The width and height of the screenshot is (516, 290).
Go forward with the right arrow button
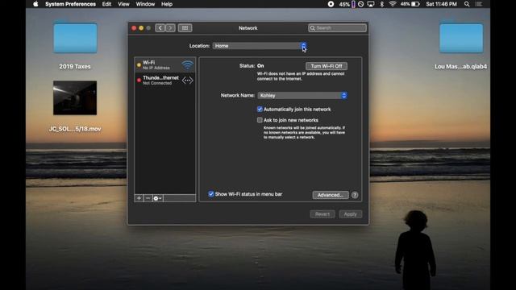click(170, 28)
